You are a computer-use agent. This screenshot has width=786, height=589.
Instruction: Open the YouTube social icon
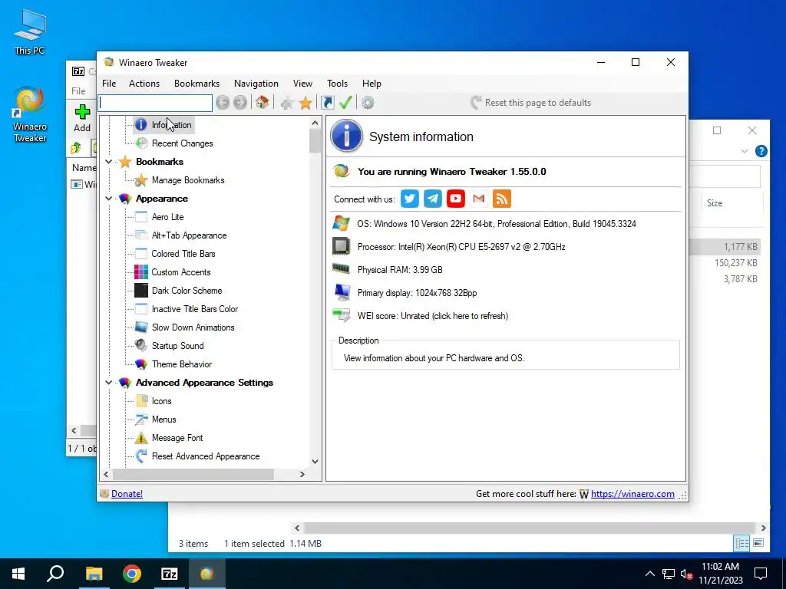click(x=456, y=199)
